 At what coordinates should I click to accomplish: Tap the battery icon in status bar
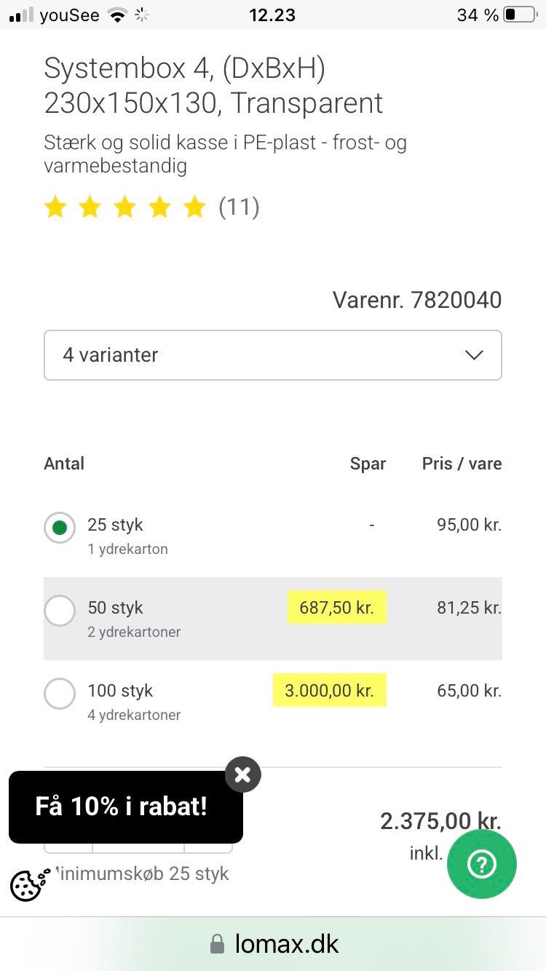pyautogui.click(x=519, y=15)
